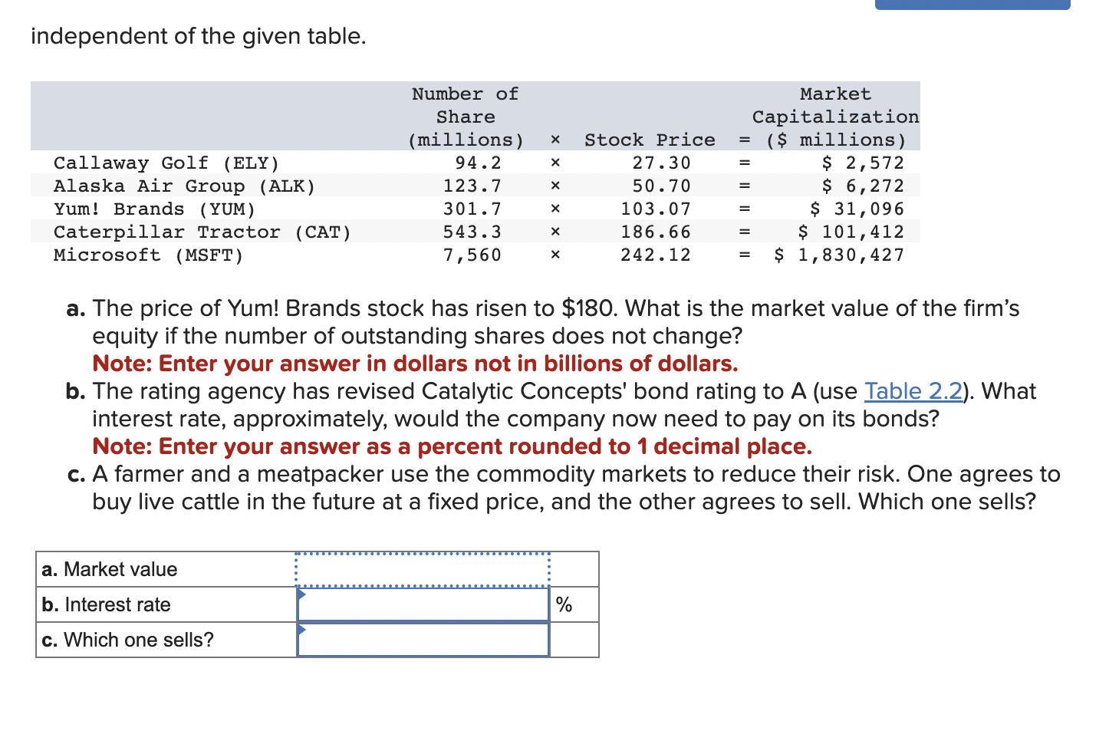The height and width of the screenshot is (744, 1109).
Task: Focus the Which one sells answer field
Action: pos(423,640)
